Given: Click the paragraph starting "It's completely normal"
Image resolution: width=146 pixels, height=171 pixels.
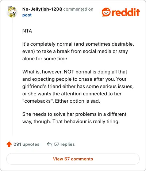Looking at the screenshot, I should pyautogui.click(x=78, y=51).
